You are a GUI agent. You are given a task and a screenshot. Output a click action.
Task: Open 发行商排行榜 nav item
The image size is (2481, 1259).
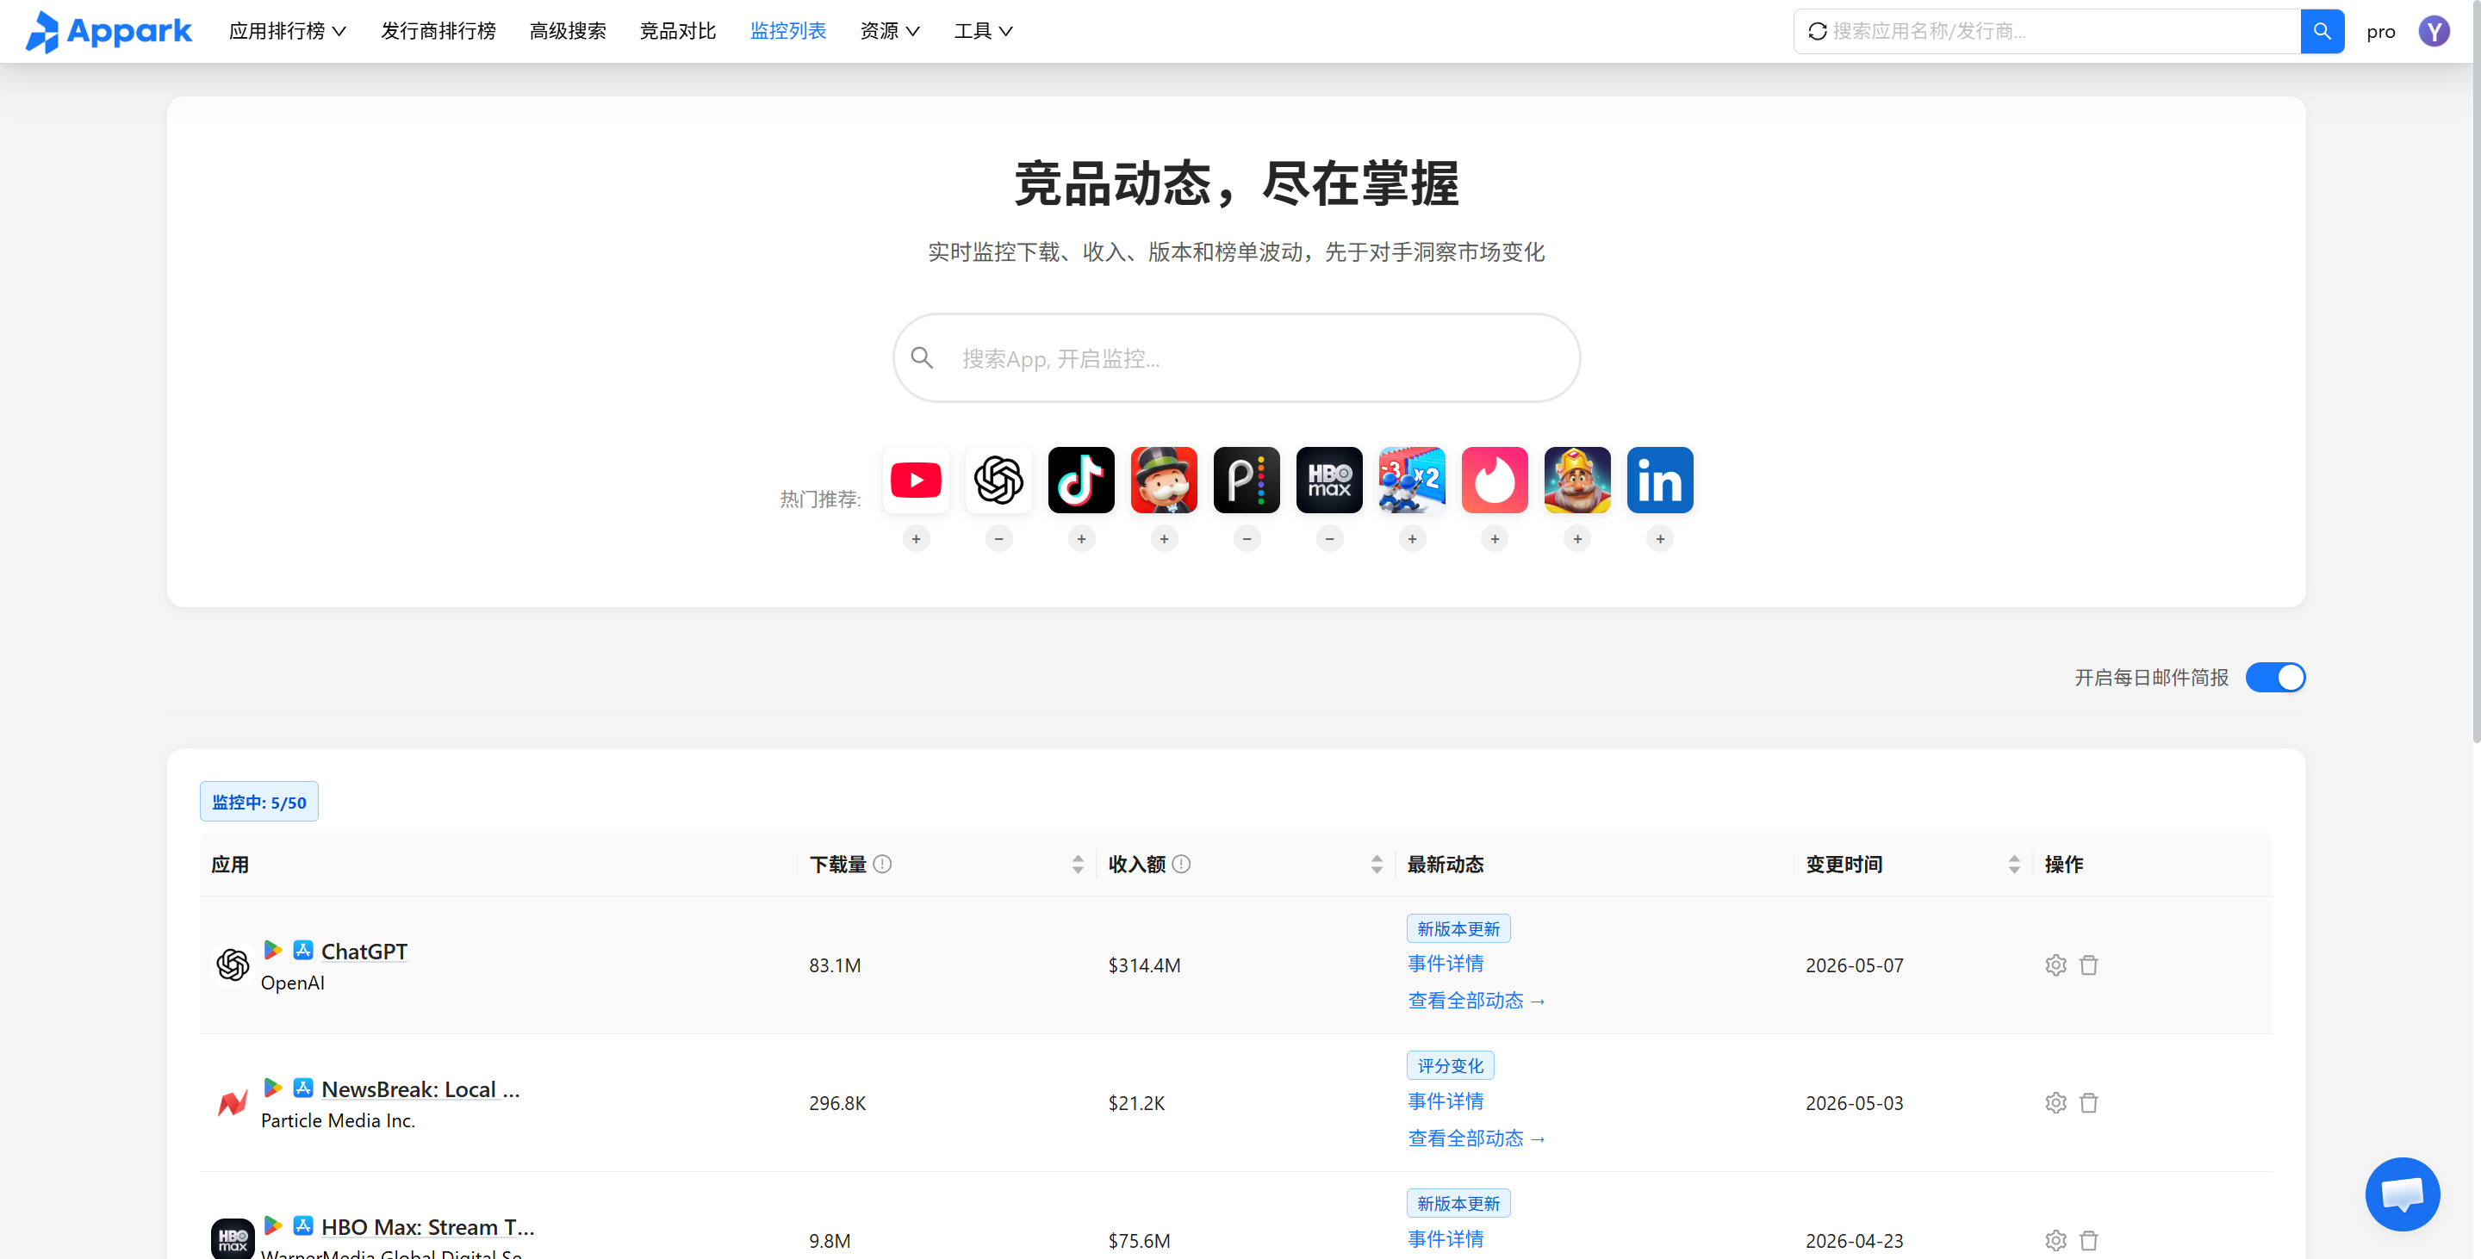coord(438,32)
